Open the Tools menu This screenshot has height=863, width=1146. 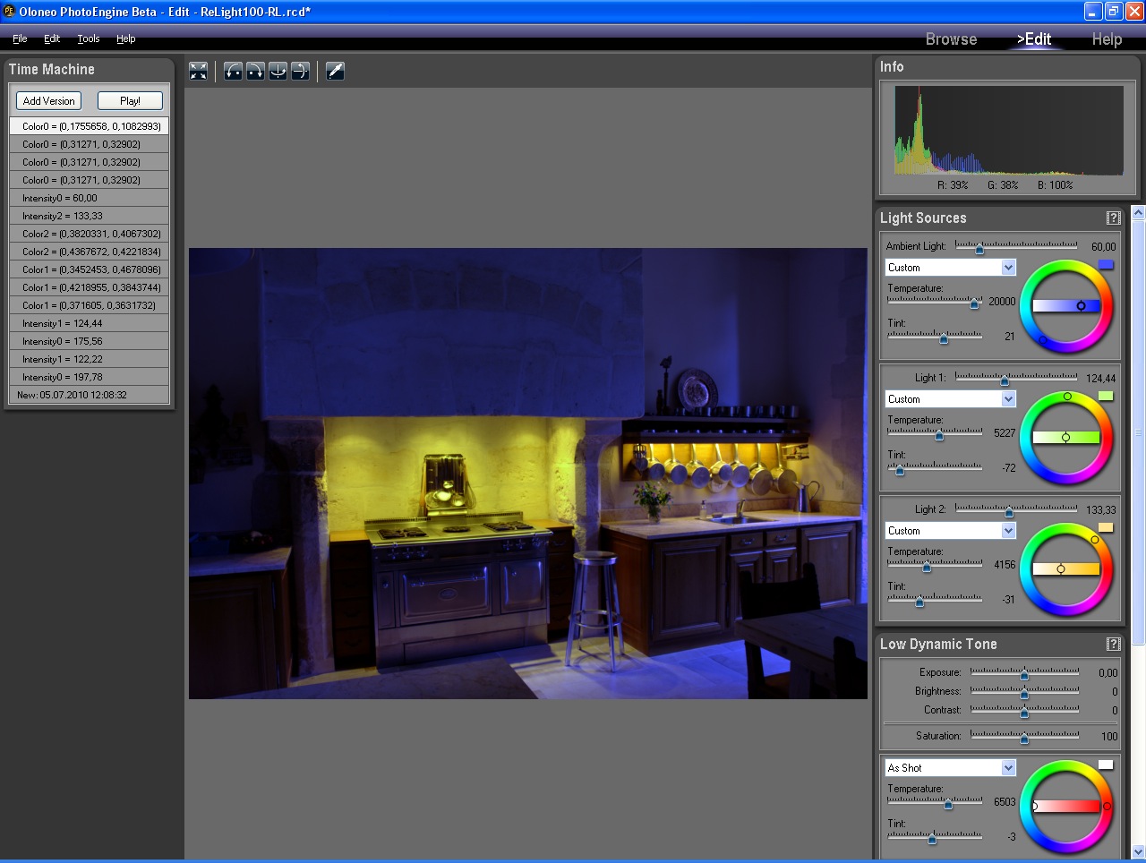[x=88, y=38]
